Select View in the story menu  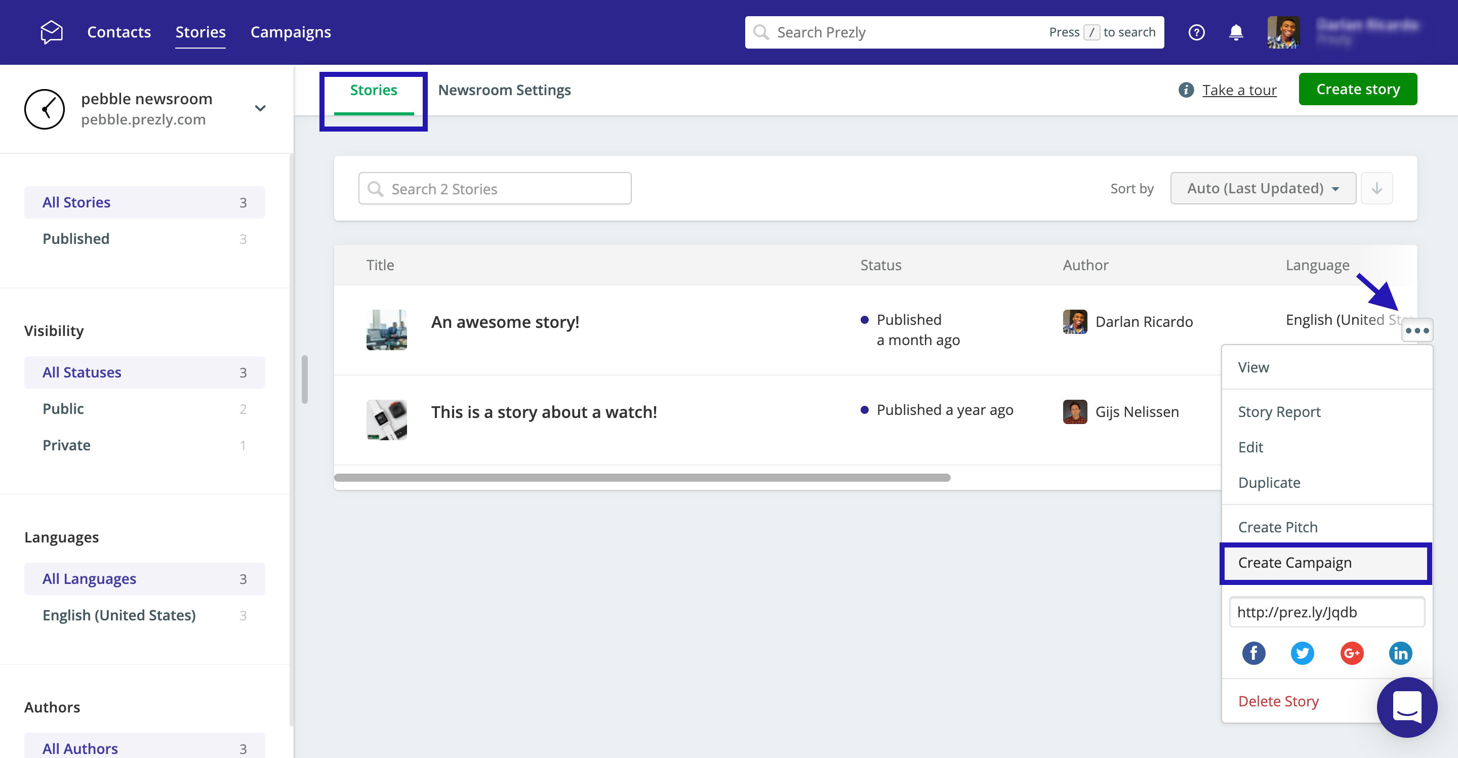1327,367
